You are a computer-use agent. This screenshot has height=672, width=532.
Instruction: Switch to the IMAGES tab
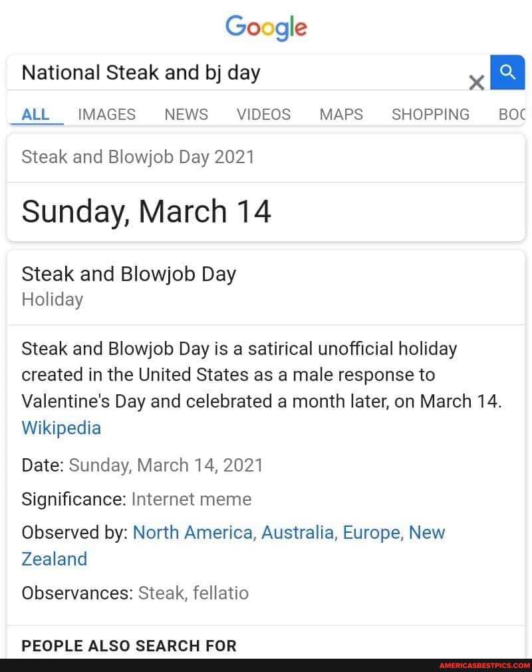click(106, 115)
